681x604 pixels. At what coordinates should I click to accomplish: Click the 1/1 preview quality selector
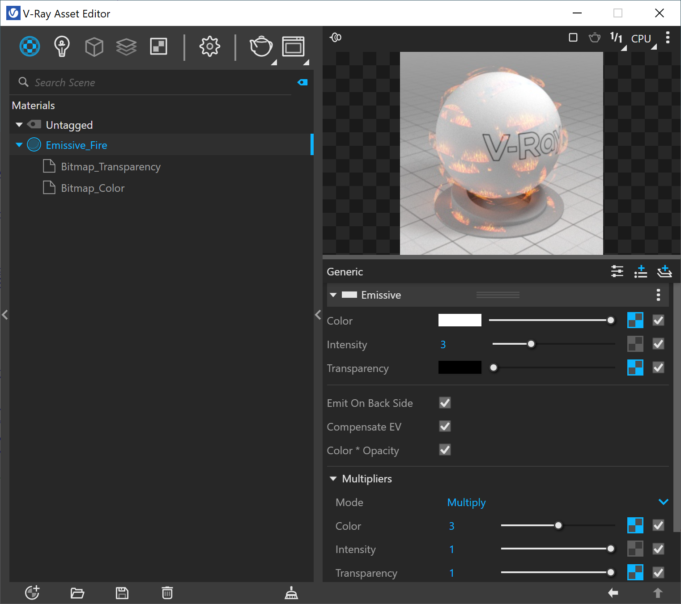(616, 38)
